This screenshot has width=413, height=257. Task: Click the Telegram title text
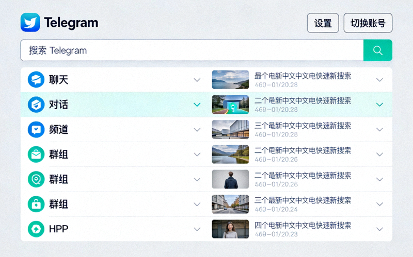pyautogui.click(x=71, y=23)
